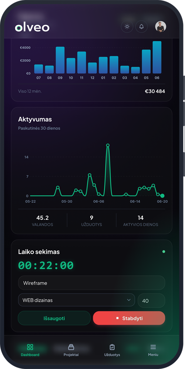This screenshot has height=369, width=185.
Task: Click the green timer status dot
Action: (164, 252)
